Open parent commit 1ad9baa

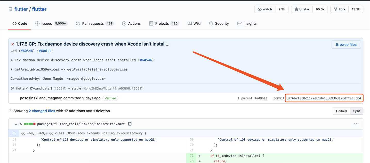click(x=261, y=98)
